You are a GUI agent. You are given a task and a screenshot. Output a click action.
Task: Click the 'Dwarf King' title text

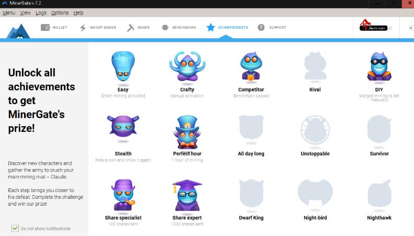(251, 218)
